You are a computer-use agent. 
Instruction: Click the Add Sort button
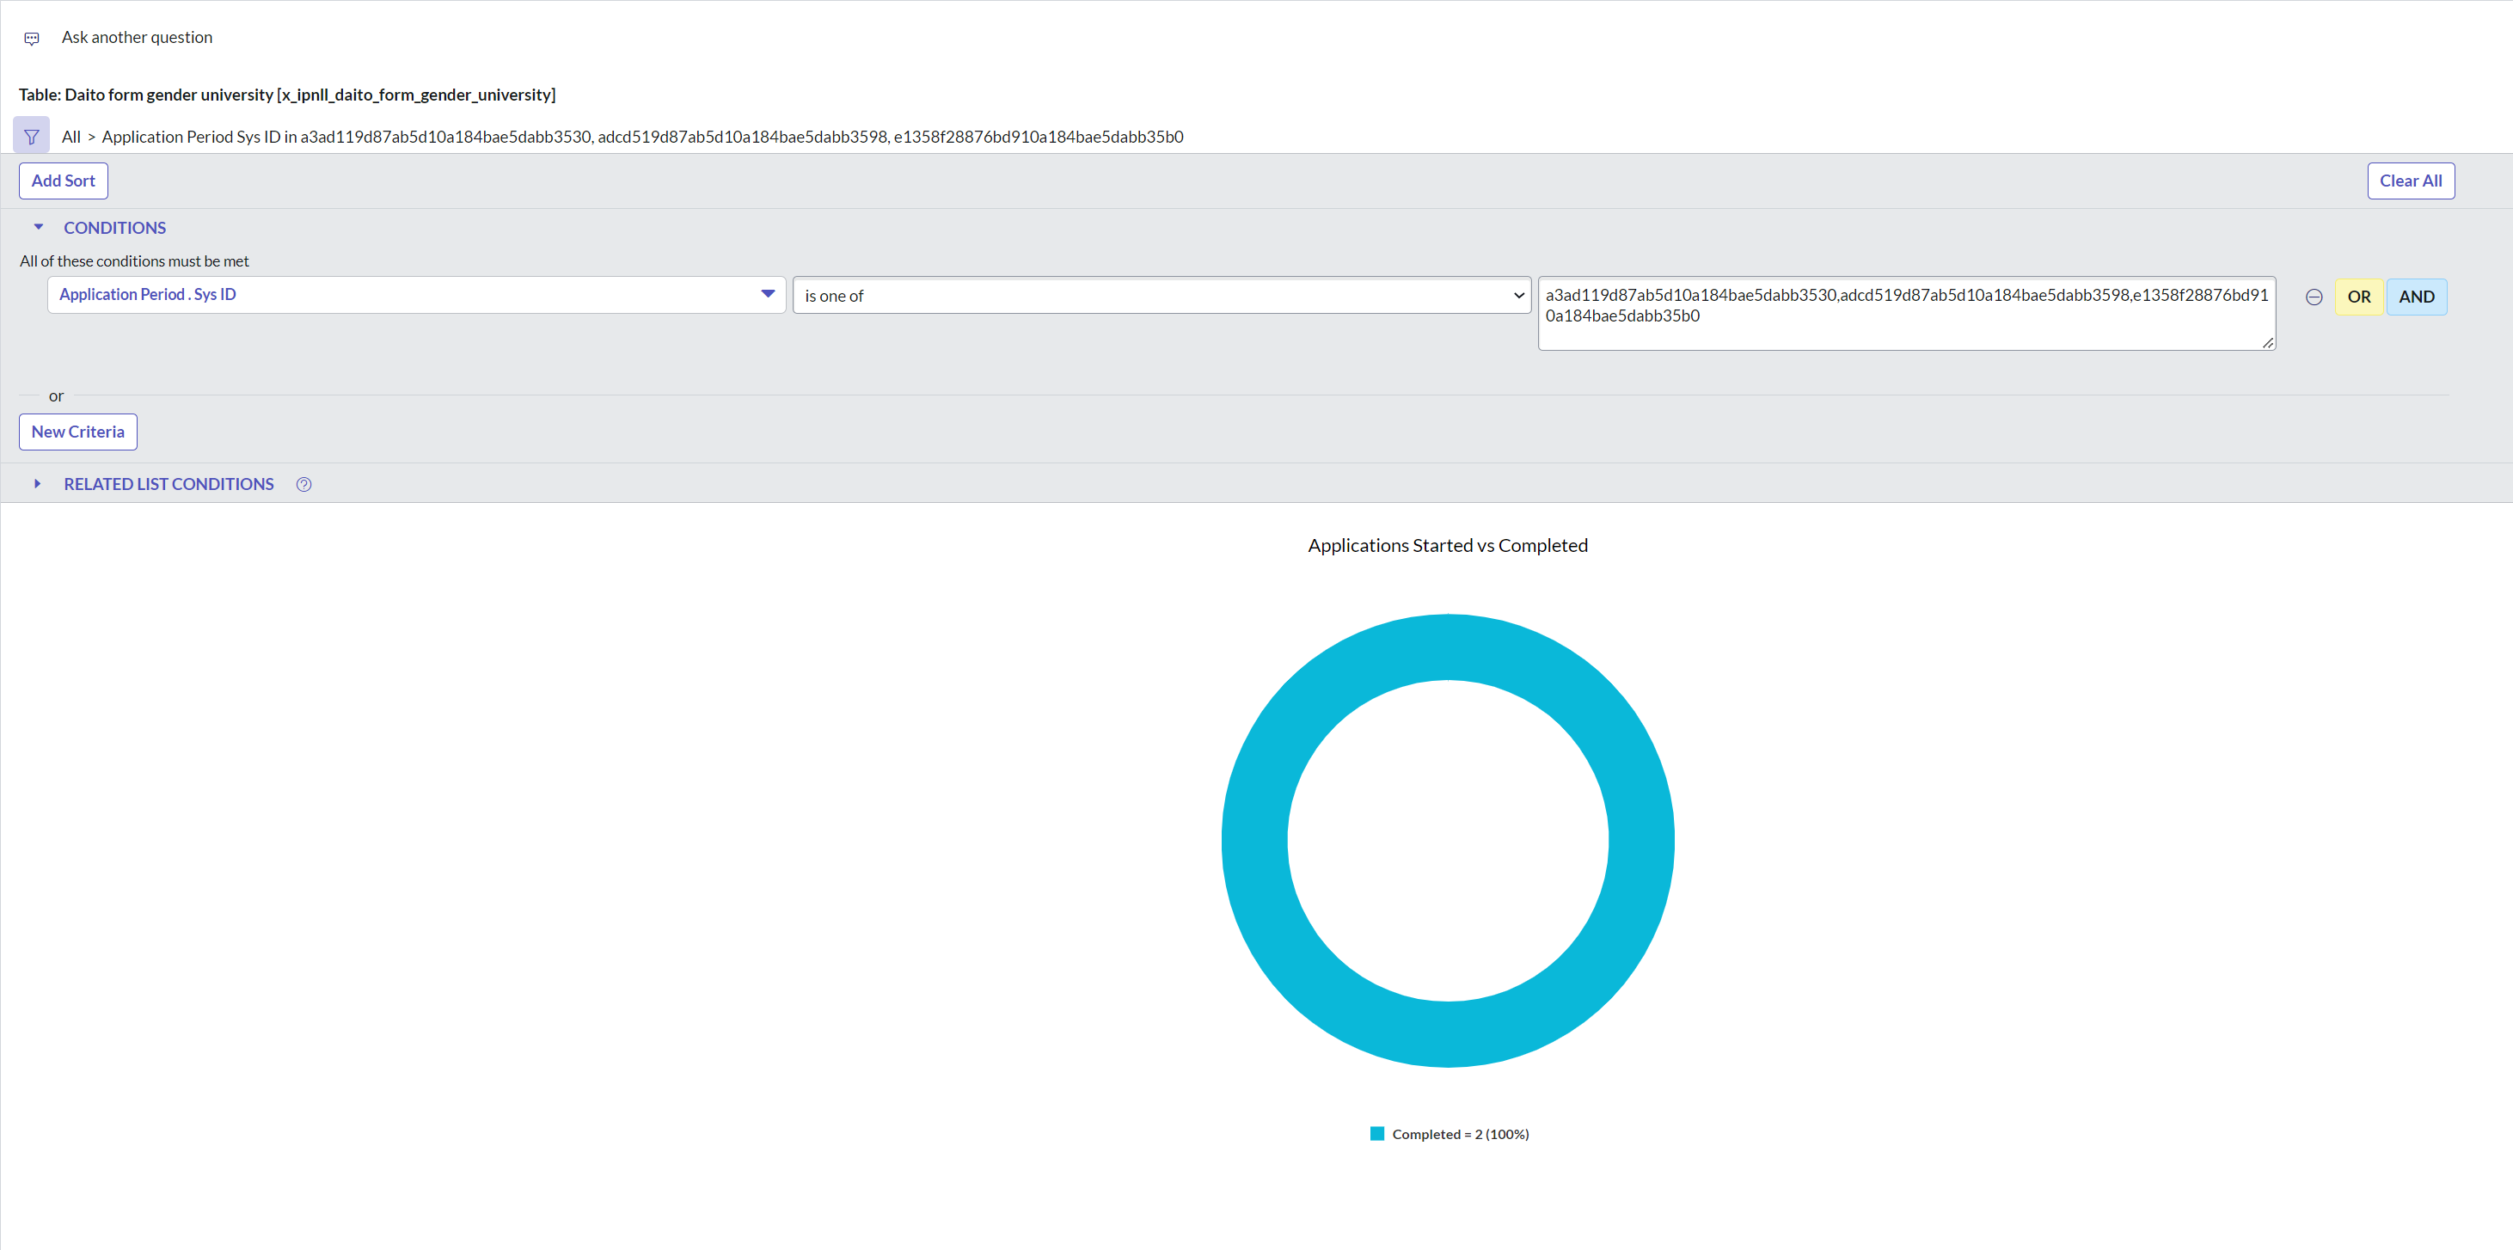click(64, 181)
